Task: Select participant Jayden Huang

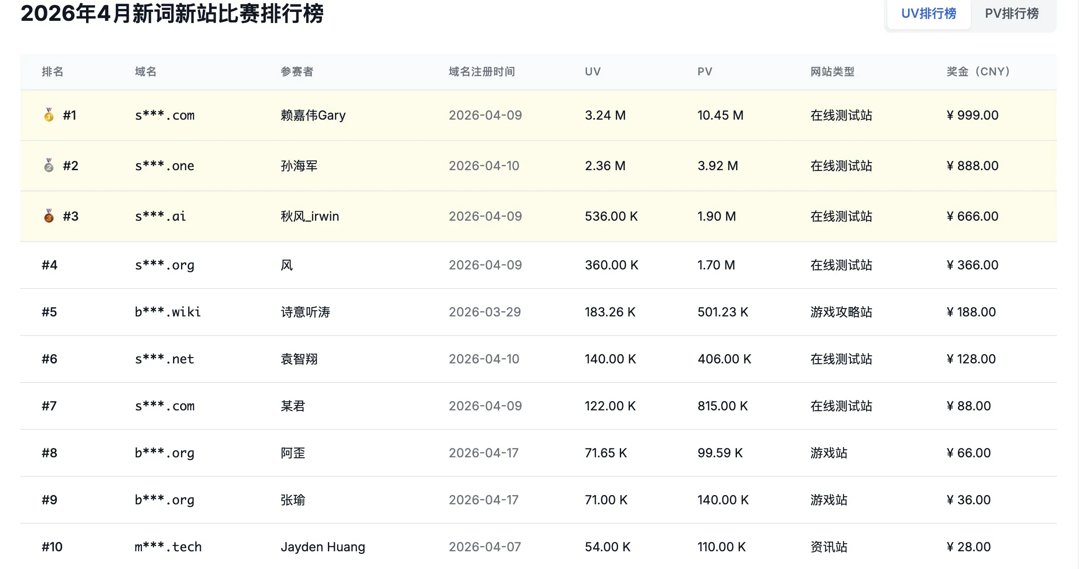Action: click(323, 547)
